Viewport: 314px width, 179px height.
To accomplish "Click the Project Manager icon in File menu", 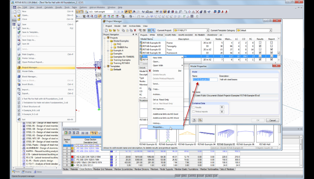I will [x=19, y=67].
